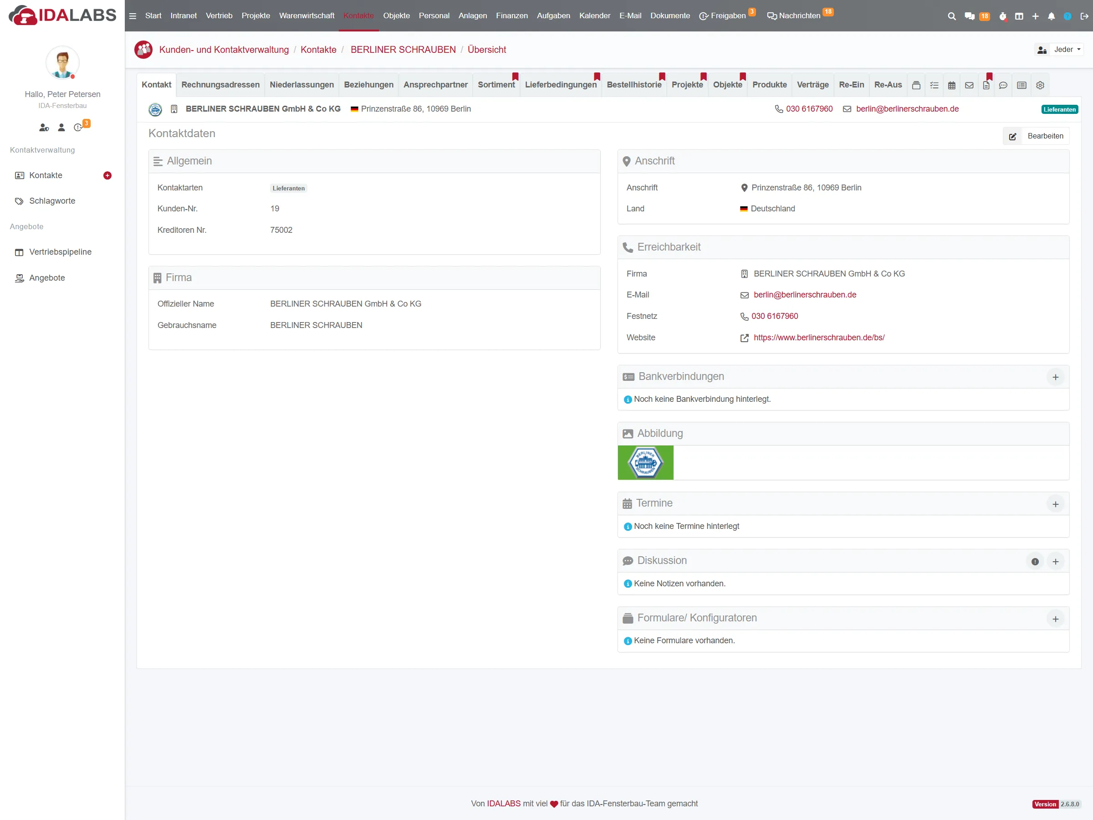
Task: Open the list view tab icon
Action: coord(1022,85)
